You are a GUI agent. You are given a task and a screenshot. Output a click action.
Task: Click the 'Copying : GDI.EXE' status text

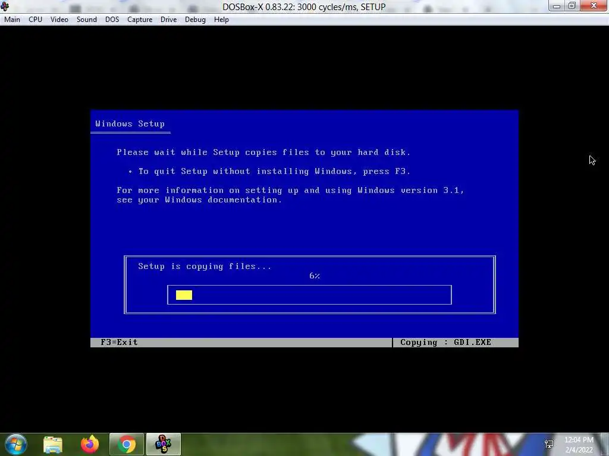coord(445,343)
